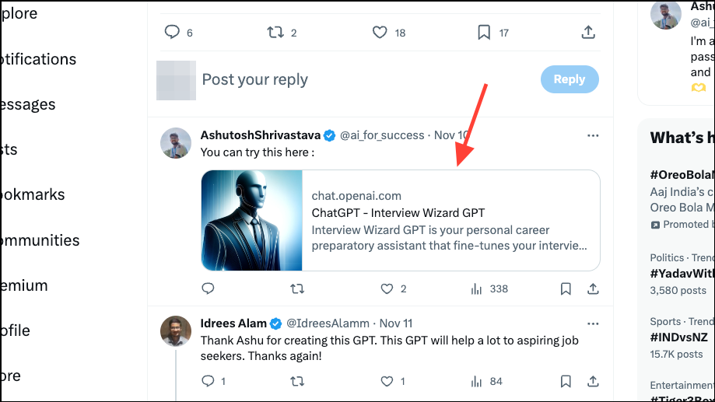715x402 pixels.
Task: Repost Idrees Alam's reply
Action: 297,381
